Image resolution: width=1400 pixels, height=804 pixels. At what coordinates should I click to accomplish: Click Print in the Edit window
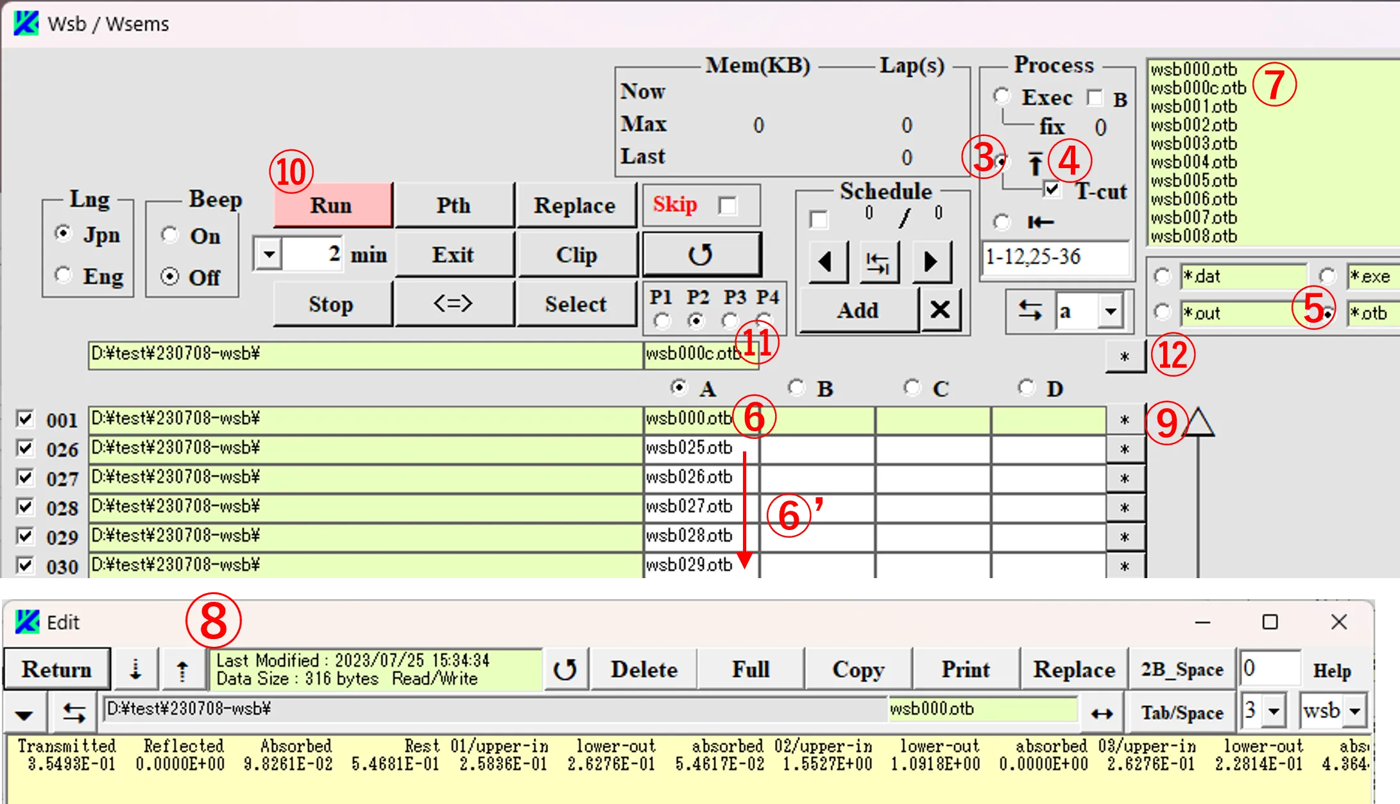tap(966, 669)
